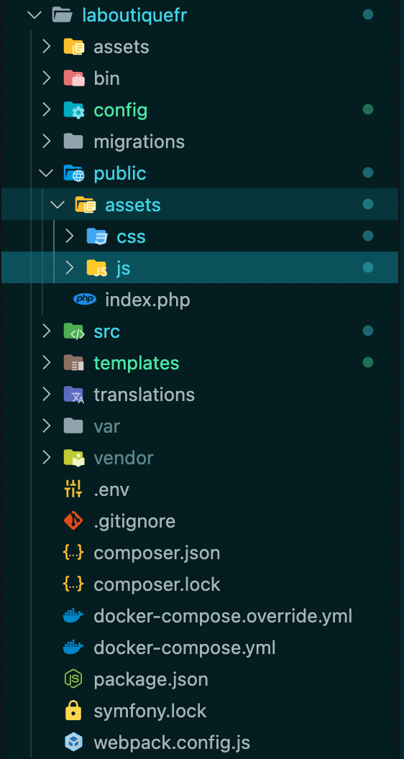
Task: Click the templates folder icon
Action: tap(73, 362)
